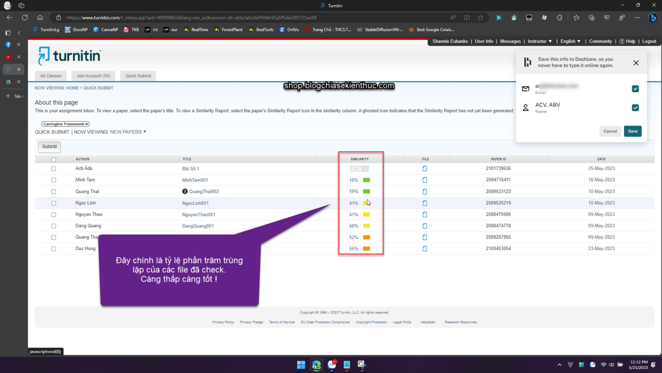Viewport: 662px width, 373px height.
Task: Click the browser address bar URL
Action: point(191,18)
